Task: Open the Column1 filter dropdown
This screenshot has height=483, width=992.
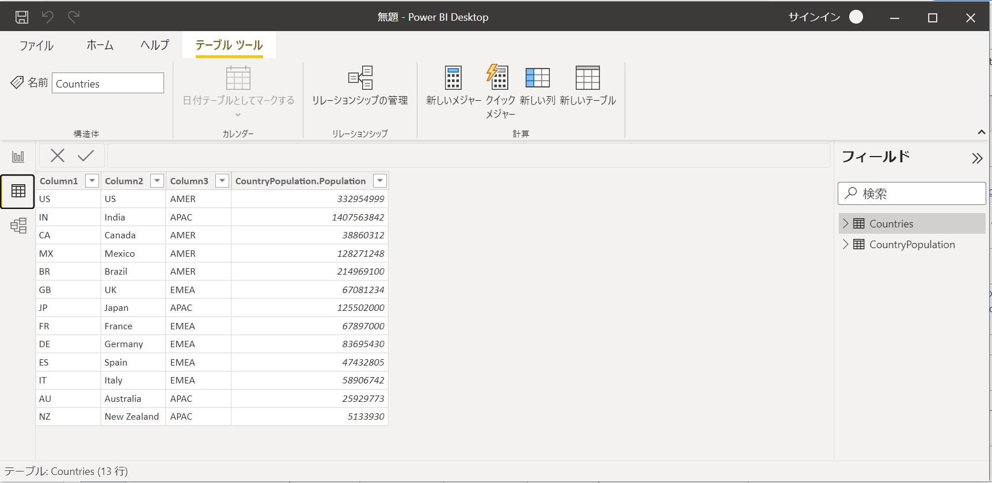Action: pyautogui.click(x=92, y=181)
